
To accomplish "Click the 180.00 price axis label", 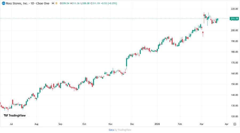I will tap(234, 52).
